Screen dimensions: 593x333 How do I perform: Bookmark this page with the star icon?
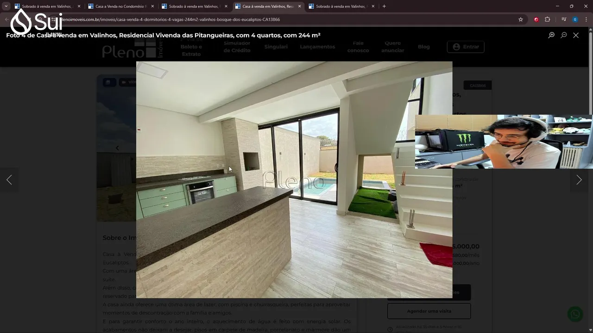(x=521, y=19)
